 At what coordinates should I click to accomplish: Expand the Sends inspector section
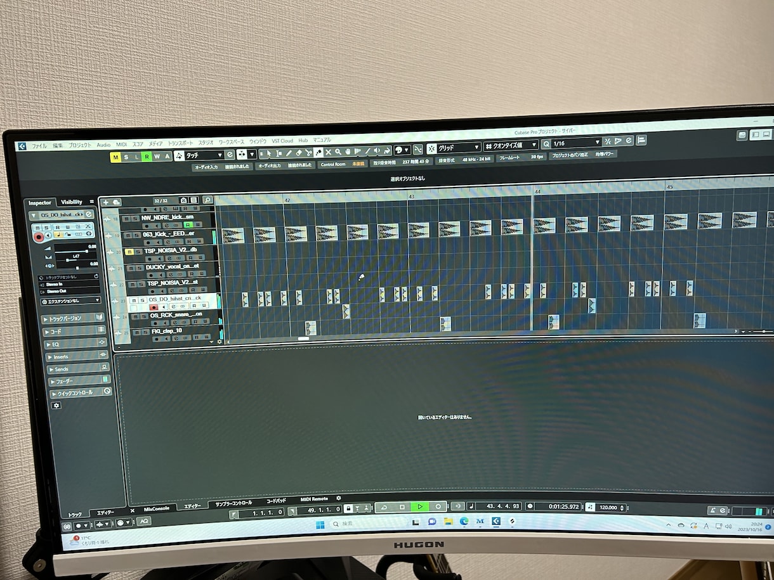coord(77,369)
